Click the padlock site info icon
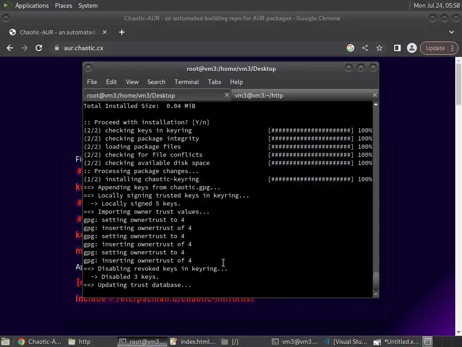Image resolution: width=462 pixels, height=347 pixels. coord(57,48)
